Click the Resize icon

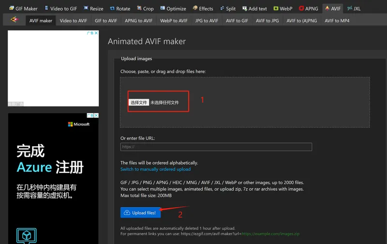pyautogui.click(x=86, y=8)
